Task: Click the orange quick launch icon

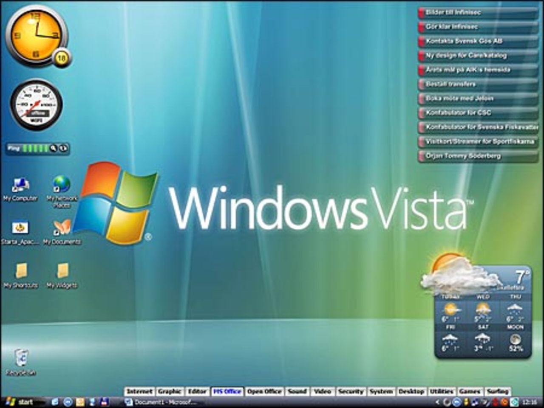Action: click(x=80, y=402)
